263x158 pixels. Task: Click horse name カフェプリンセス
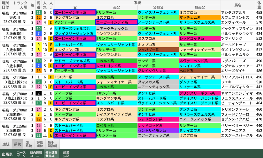coord(235,17)
